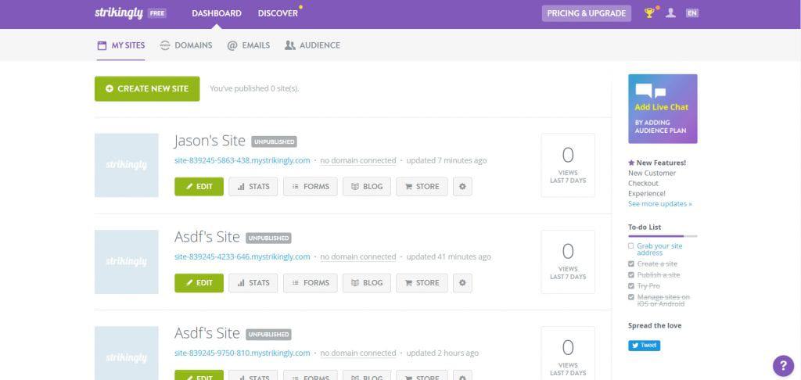
Task: Click the purple help question mark button
Action: tap(783, 366)
